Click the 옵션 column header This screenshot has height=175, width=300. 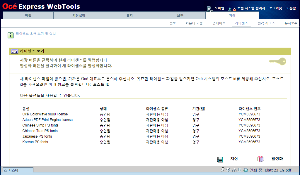[26, 109]
